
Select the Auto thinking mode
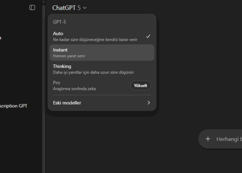coord(102,36)
